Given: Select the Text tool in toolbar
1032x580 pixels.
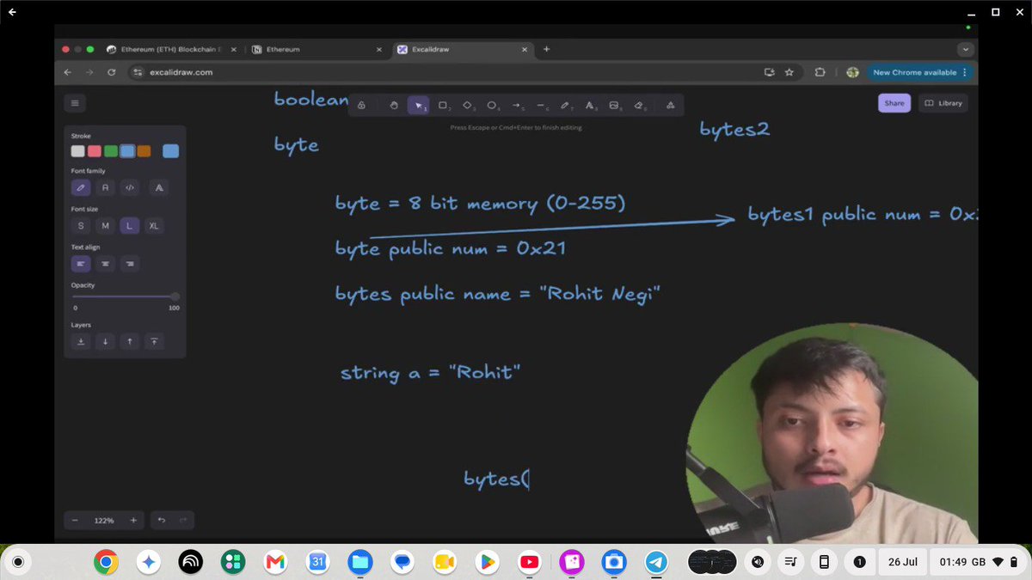Looking at the screenshot, I should [591, 106].
